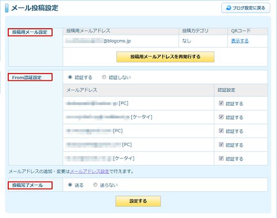This screenshot has height=218, width=277.
Task: Select the 認証しない radio button
Action: click(x=104, y=77)
